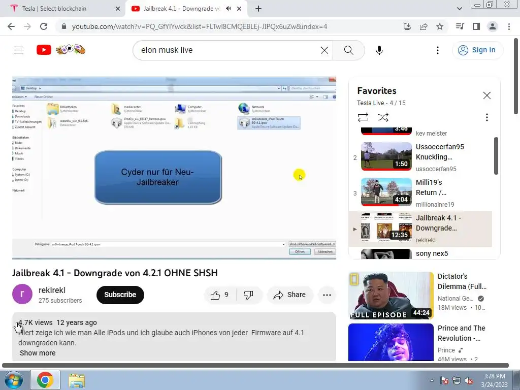The image size is (520, 390).
Task: Open the tab search dropdown arrow
Action: point(459,9)
